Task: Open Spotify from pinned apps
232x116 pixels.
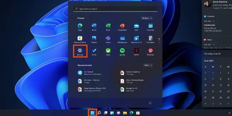Action: tap(122, 52)
